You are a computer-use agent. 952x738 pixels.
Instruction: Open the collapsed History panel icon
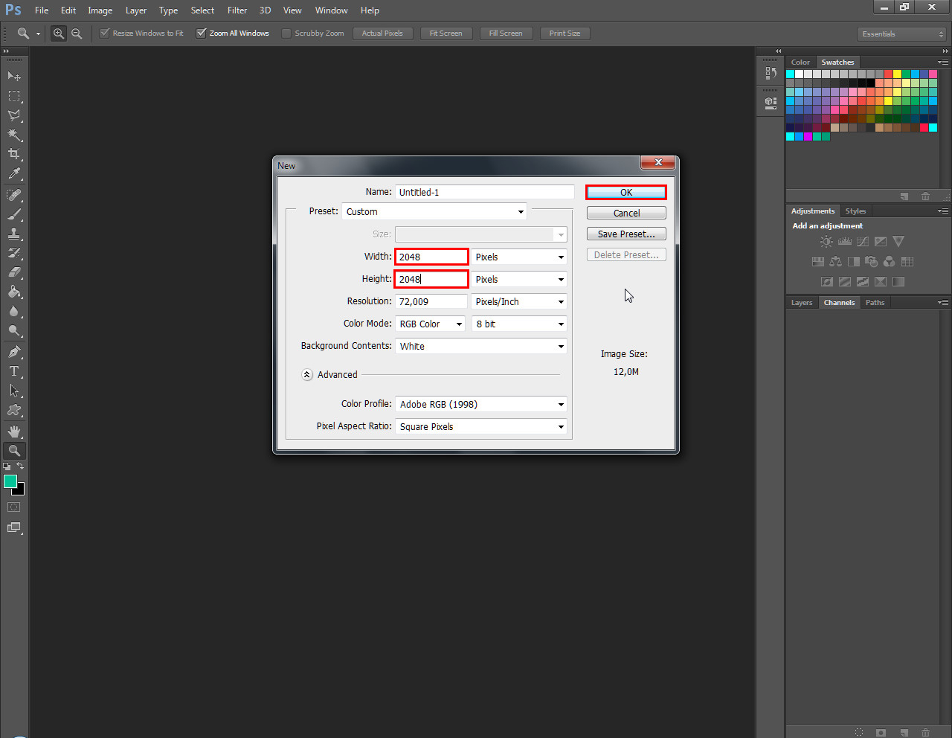pos(771,74)
